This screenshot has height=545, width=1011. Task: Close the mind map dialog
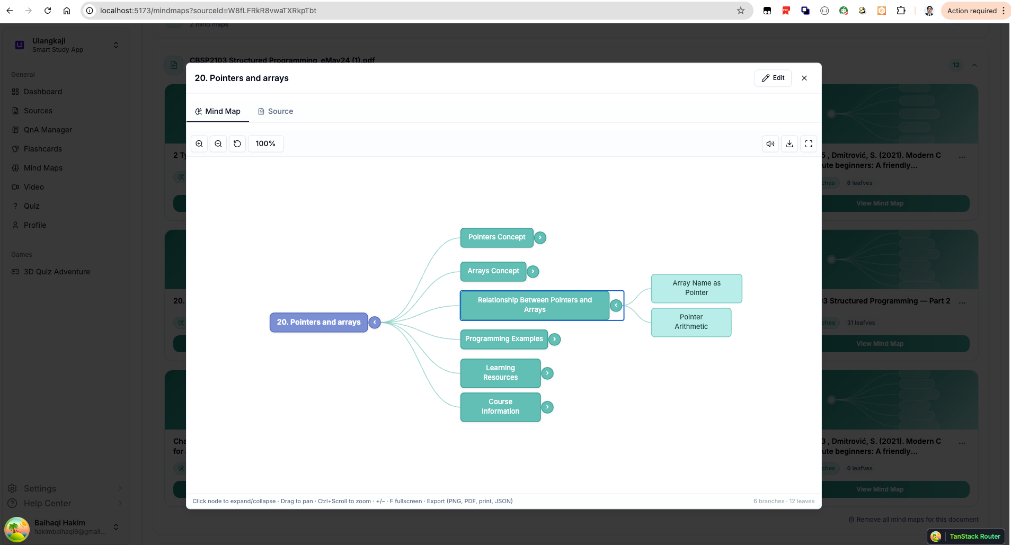click(804, 78)
